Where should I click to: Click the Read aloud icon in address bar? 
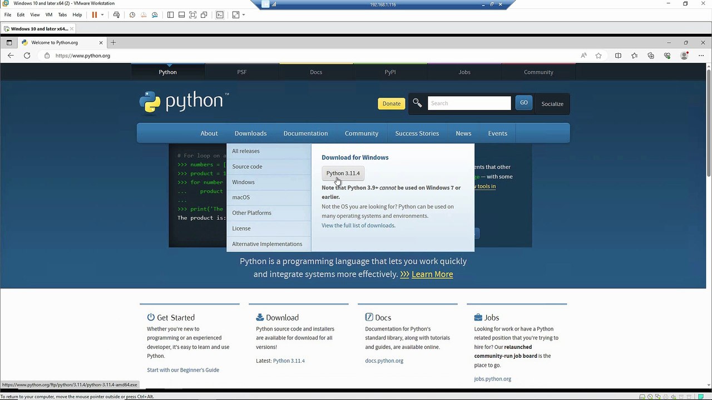[x=584, y=56]
